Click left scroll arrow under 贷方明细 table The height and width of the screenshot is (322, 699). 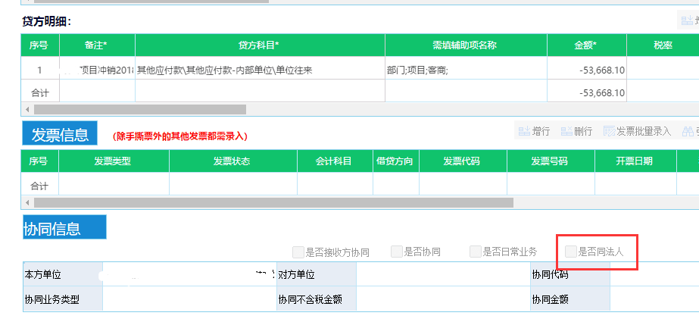27,109
